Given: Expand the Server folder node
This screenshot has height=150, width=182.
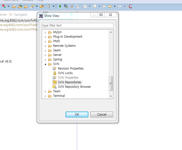Looking at the screenshot, I should (x=45, y=55).
